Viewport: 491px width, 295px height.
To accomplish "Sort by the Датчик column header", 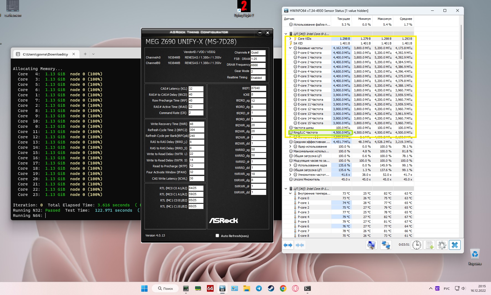I will point(306,19).
